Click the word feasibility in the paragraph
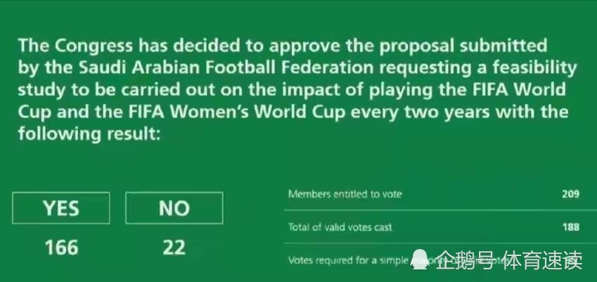Screen dimensions: 597x282 point(534,69)
